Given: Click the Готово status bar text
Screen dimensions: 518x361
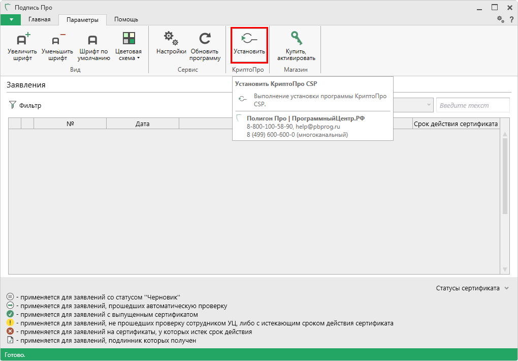Looking at the screenshot, I should [15, 355].
